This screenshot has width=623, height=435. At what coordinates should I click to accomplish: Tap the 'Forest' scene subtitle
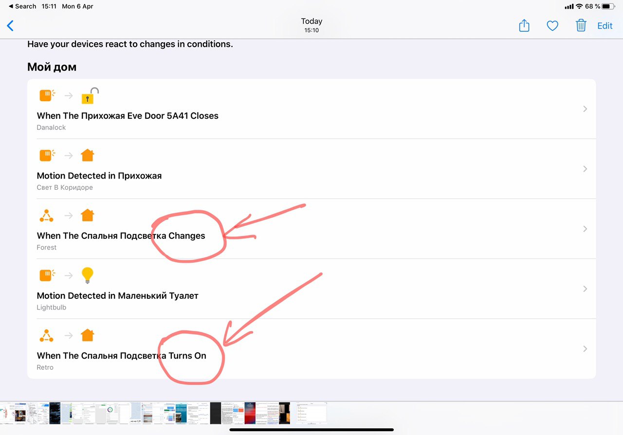(47, 247)
